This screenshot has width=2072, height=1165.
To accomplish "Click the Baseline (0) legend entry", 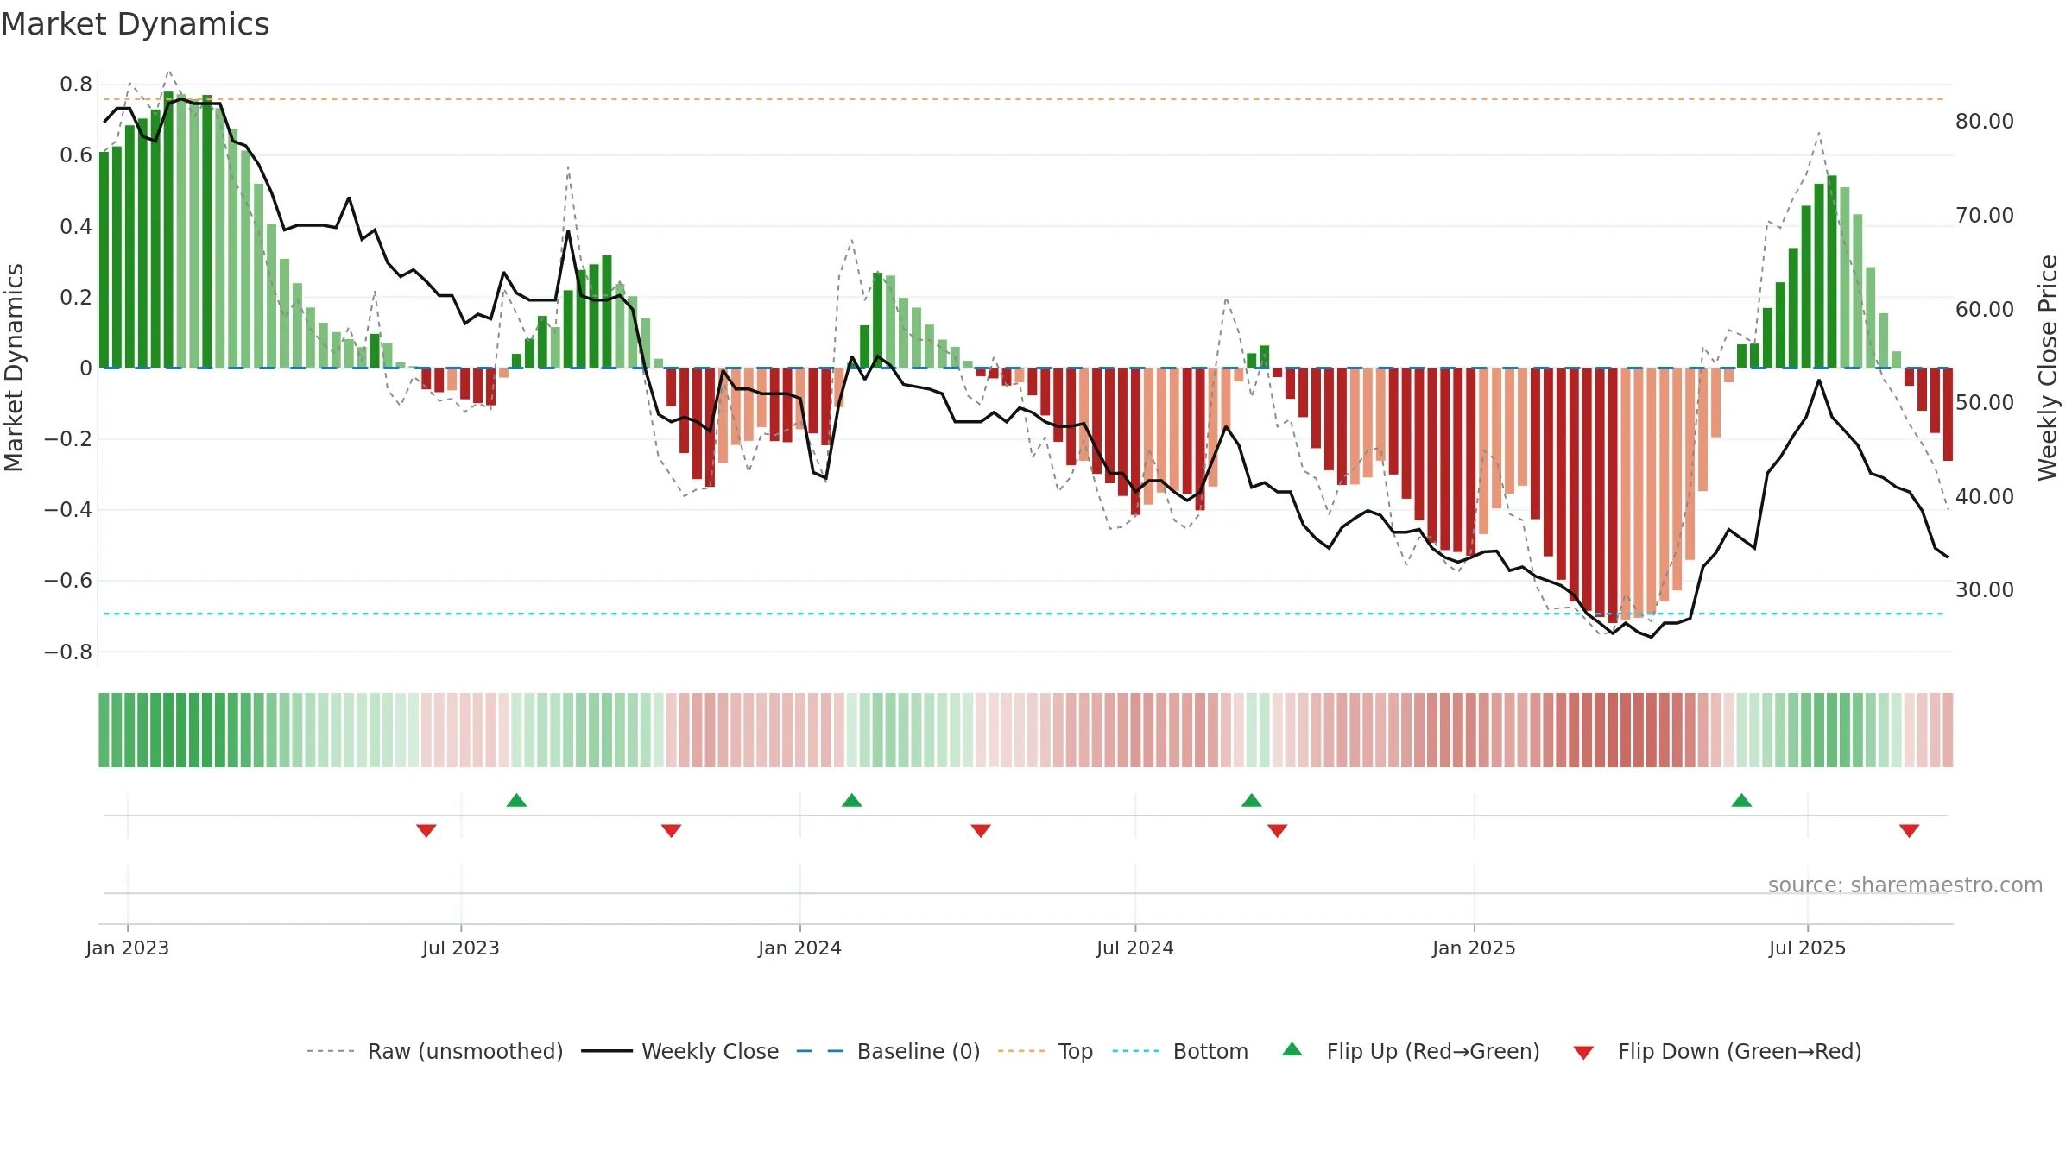I will 888,1051.
